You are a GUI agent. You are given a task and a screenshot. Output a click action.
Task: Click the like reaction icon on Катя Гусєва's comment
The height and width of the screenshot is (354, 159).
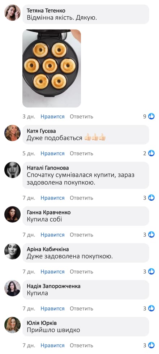click(x=151, y=153)
